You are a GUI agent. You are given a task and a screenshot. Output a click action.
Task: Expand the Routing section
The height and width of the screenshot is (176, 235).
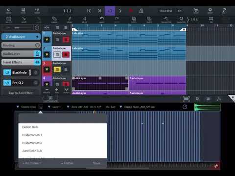(21, 45)
